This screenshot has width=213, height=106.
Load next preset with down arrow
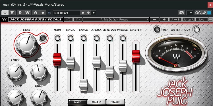point(88,13)
